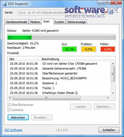Toggle the Oberflächenscan checkbox
The width and height of the screenshot is (124, 137).
point(9,105)
